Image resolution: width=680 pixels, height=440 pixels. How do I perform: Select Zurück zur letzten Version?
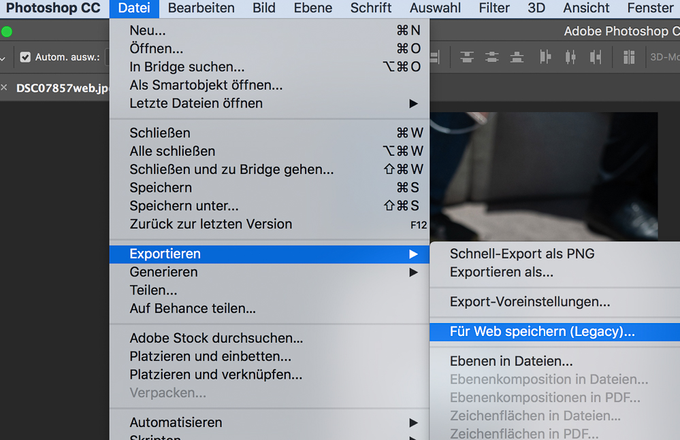[x=270, y=224]
